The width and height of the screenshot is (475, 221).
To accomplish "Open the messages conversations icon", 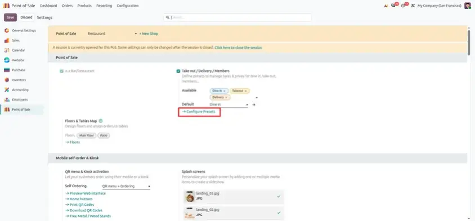I will (393, 6).
